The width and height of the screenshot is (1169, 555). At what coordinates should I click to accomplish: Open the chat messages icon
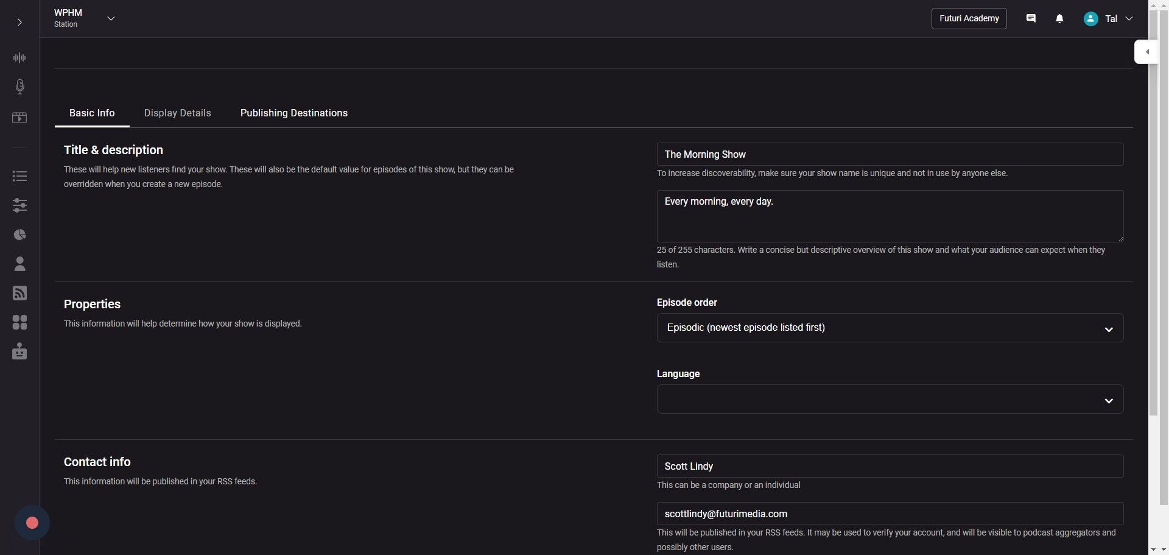tap(1031, 19)
